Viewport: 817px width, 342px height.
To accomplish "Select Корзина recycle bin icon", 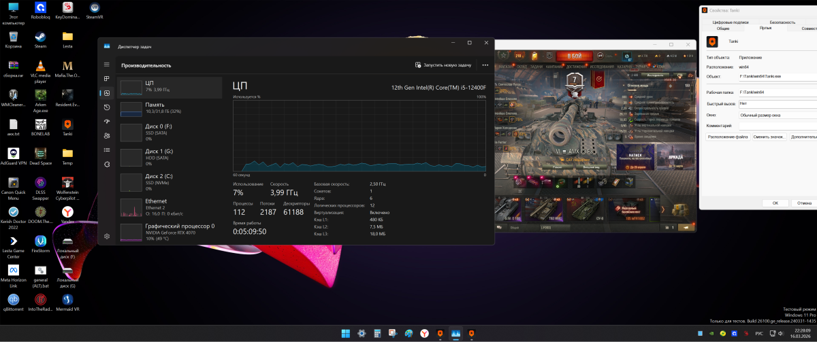I will [13, 39].
